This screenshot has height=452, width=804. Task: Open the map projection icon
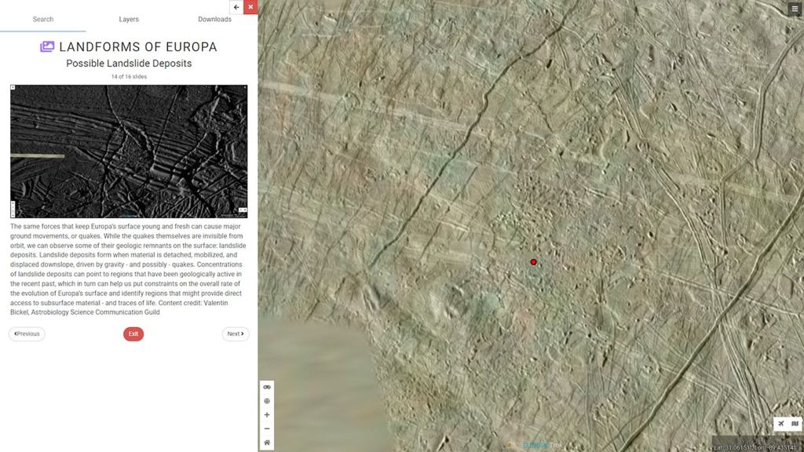click(795, 425)
